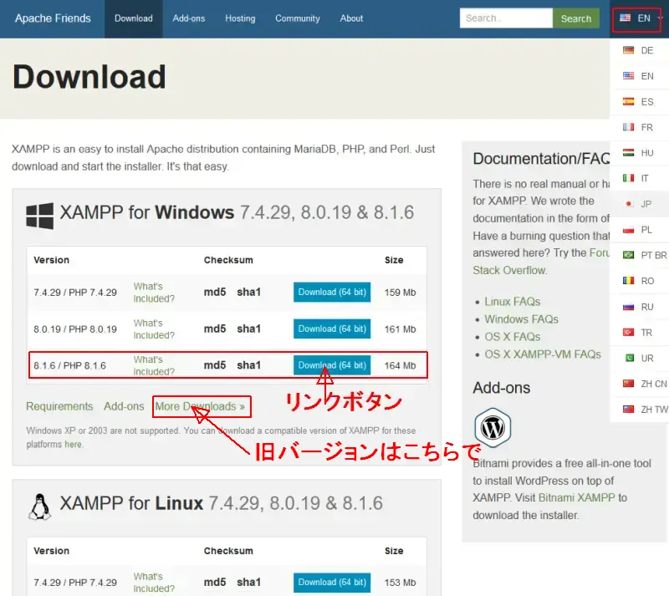Select the RU Russian flag icon
The height and width of the screenshot is (596, 669).
point(628,307)
